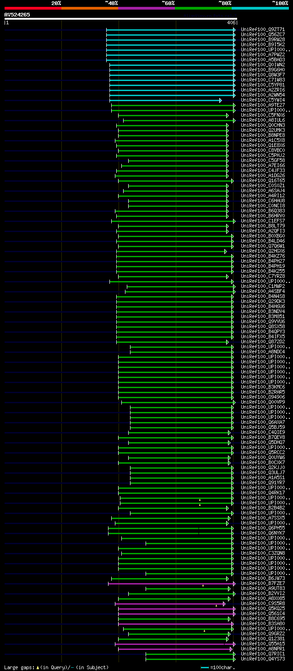Image resolution: width=293 pixels, height=671 pixels.
Task: Open hit UniRef100_A5BAD3
Action: tap(263, 60)
